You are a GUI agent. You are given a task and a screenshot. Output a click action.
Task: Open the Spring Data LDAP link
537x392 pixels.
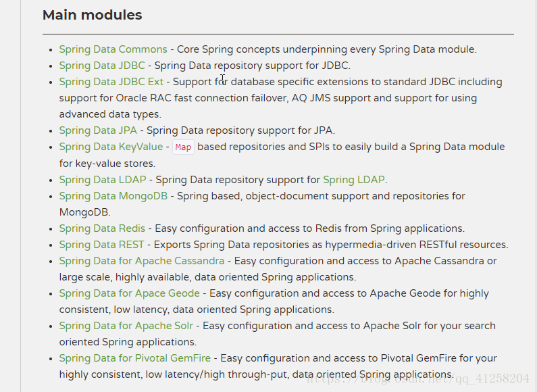[103, 180]
